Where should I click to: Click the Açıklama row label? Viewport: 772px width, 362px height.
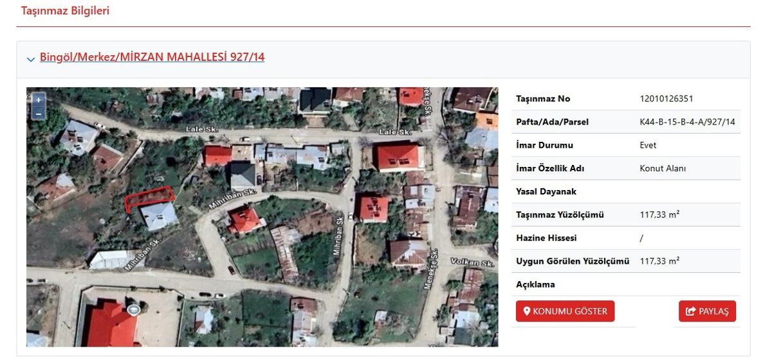535,284
